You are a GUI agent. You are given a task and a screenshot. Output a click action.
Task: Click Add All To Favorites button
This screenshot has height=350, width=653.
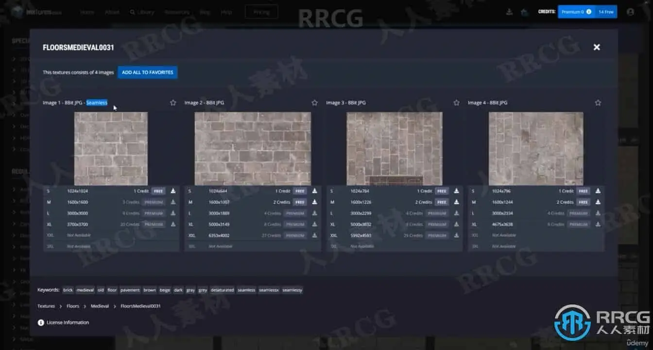[x=148, y=72]
